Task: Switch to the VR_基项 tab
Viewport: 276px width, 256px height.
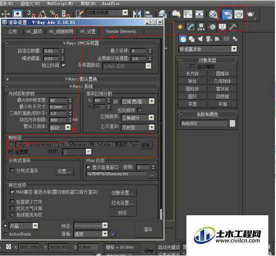Action: [x=34, y=32]
